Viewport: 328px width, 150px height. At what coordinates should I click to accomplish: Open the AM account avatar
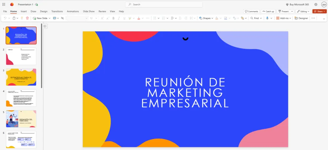324,4
